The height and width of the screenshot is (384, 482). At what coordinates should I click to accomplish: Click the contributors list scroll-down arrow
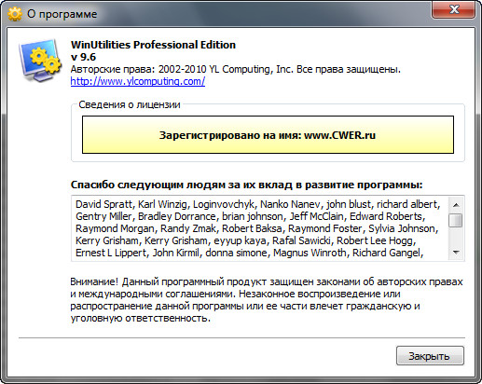point(456,252)
